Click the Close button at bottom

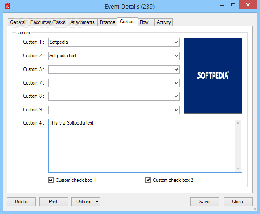point(238,202)
